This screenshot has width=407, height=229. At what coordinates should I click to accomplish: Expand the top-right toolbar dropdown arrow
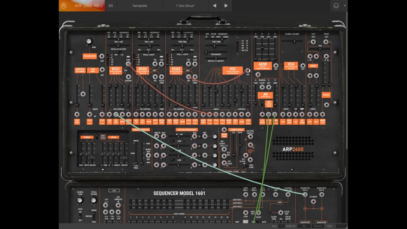[x=345, y=5]
